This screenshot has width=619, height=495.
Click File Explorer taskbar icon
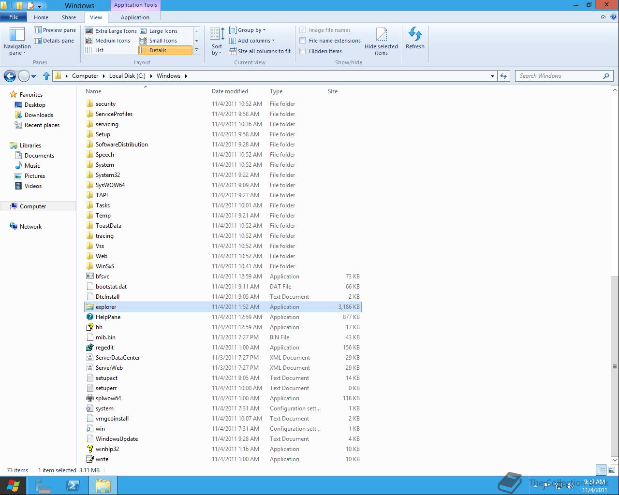tap(103, 485)
